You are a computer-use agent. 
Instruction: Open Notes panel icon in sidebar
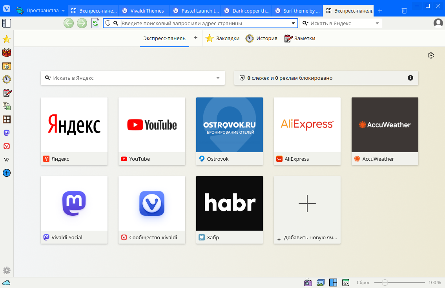point(7,93)
